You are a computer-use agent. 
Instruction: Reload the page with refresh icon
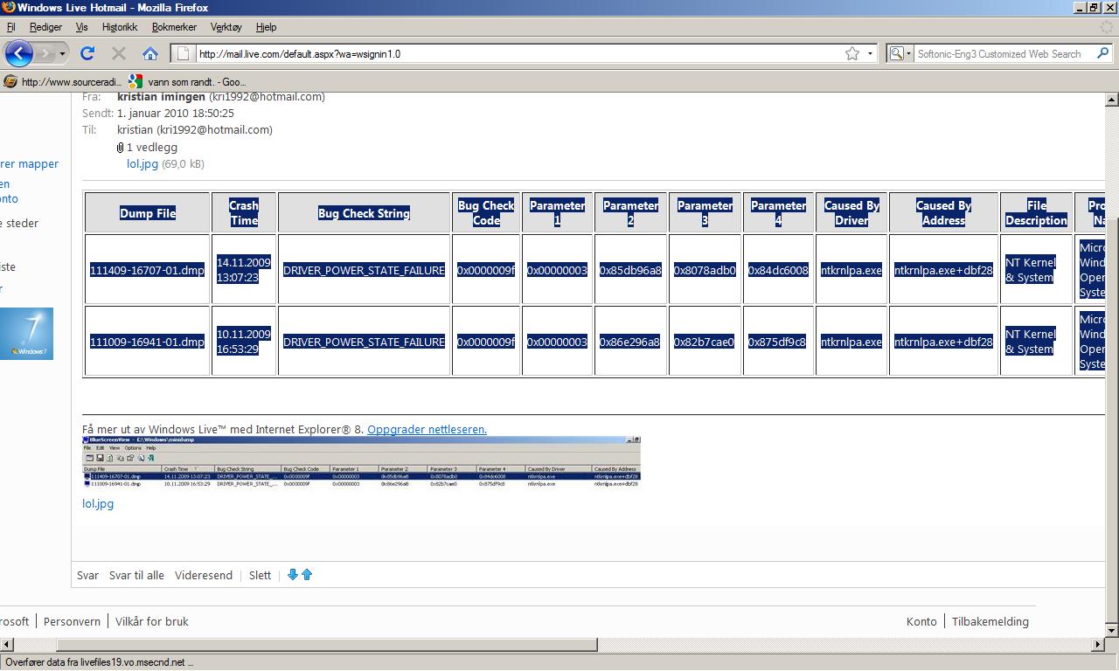(x=87, y=53)
